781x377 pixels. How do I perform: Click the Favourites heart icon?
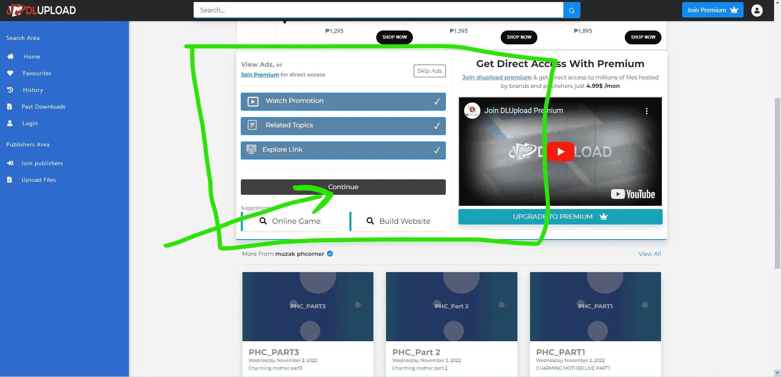(x=10, y=73)
